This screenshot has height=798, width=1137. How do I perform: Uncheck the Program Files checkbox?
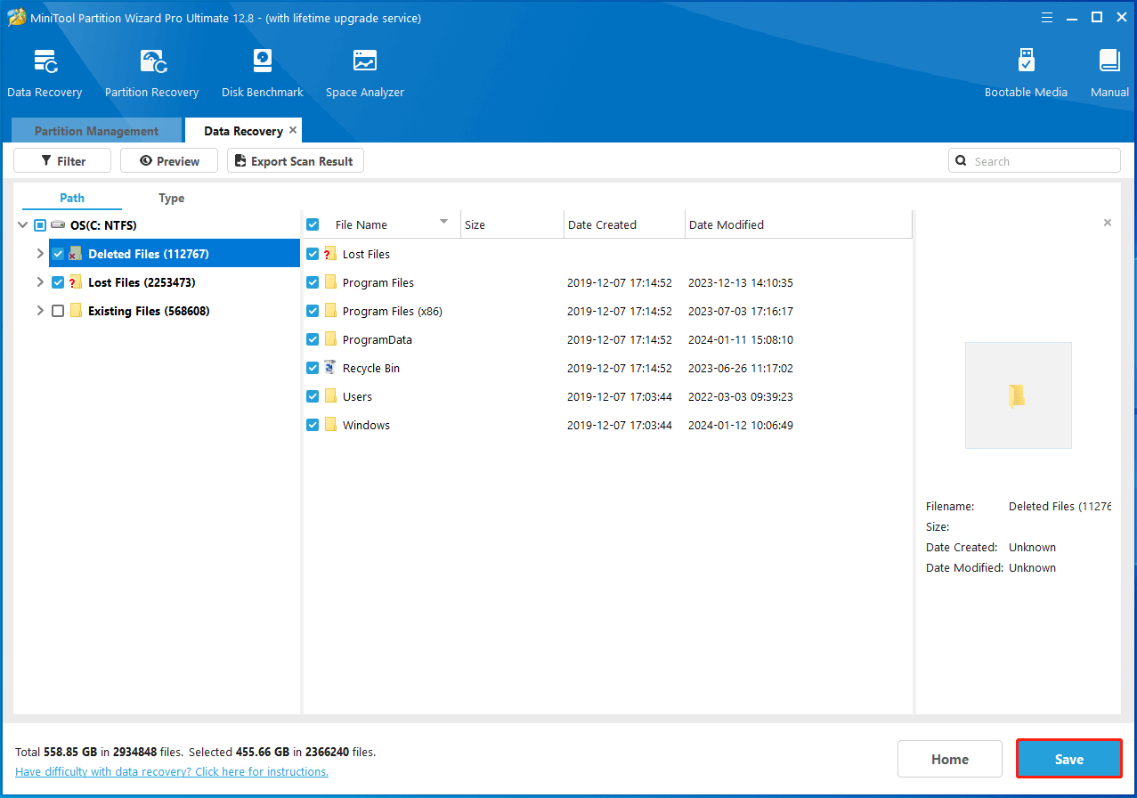click(313, 282)
